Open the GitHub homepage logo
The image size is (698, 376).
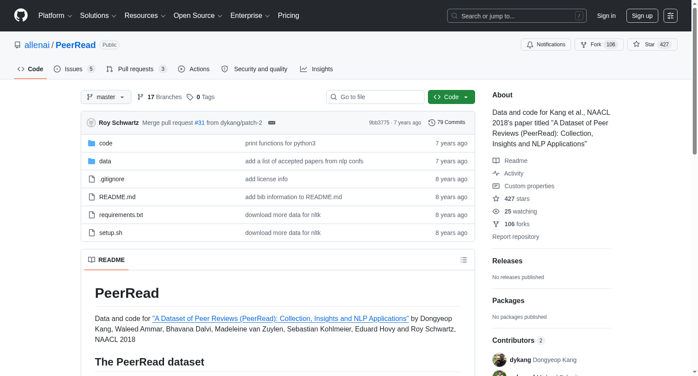[21, 16]
